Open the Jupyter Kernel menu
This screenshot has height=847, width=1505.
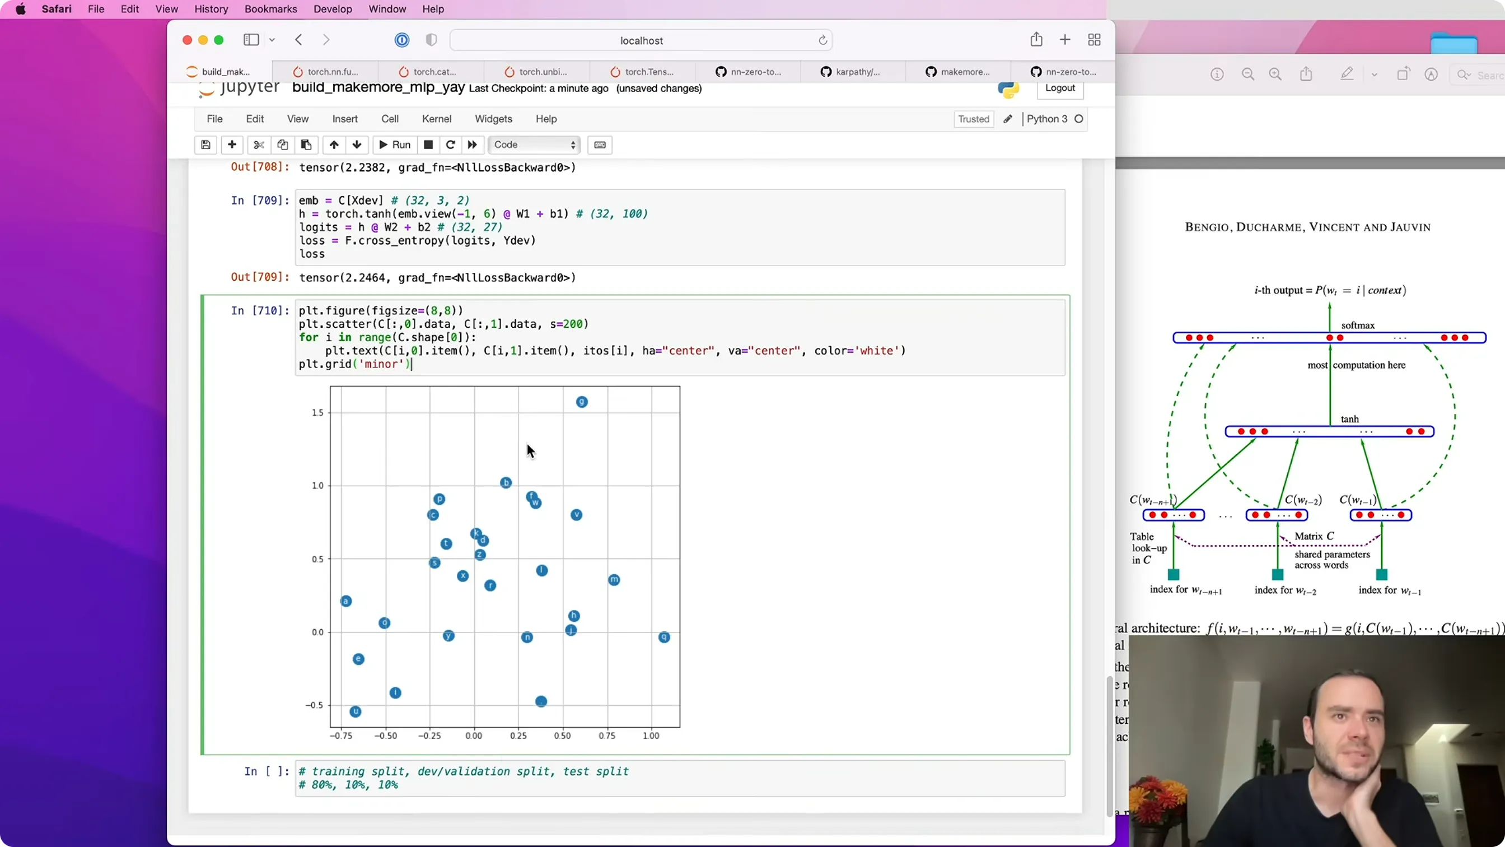point(436,119)
